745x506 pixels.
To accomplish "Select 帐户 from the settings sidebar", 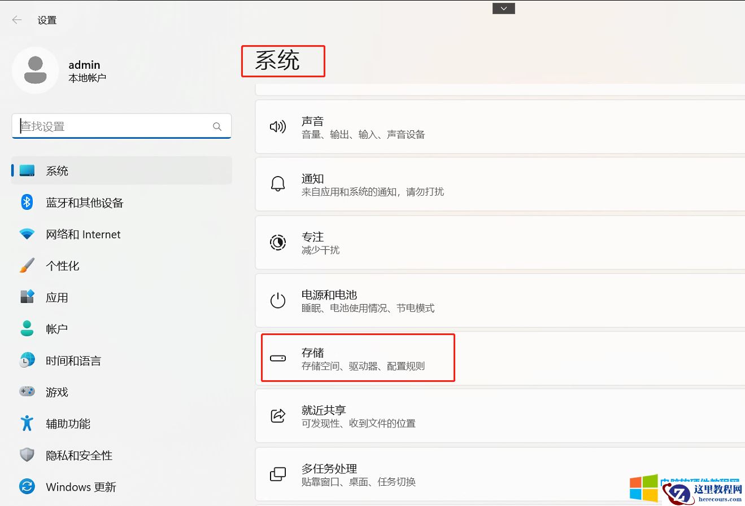I will [56, 329].
